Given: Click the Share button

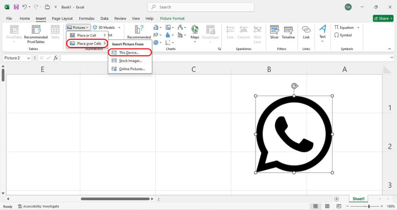Looking at the screenshot, I should tap(383, 18).
